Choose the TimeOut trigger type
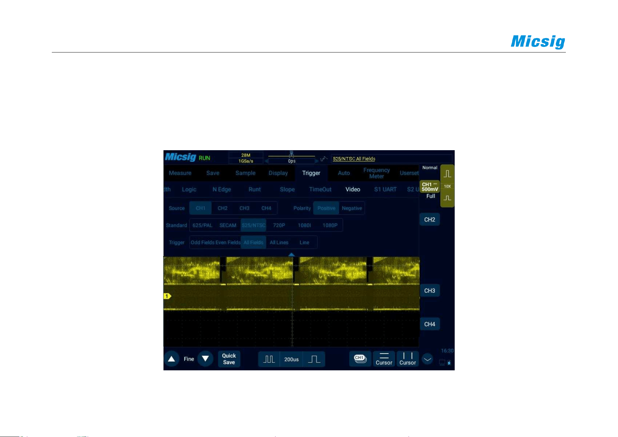This screenshot has height=437, width=618. (x=320, y=189)
